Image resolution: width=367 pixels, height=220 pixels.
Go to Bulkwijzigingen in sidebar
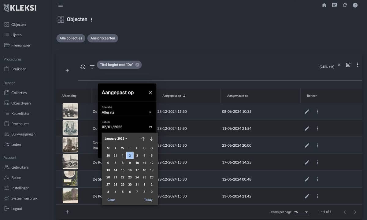click(x=23, y=134)
